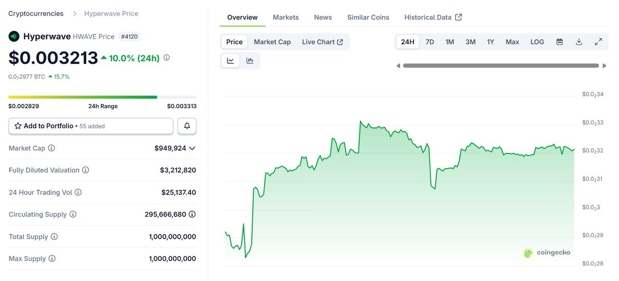Click the $0.003213 price value
619x281 pixels.
[53, 58]
